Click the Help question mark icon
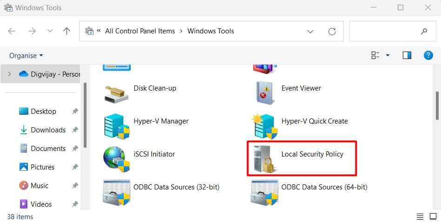This screenshot has width=441, height=222. click(x=428, y=55)
